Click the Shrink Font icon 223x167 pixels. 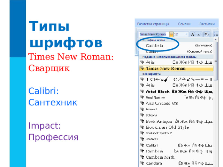tap(199, 34)
